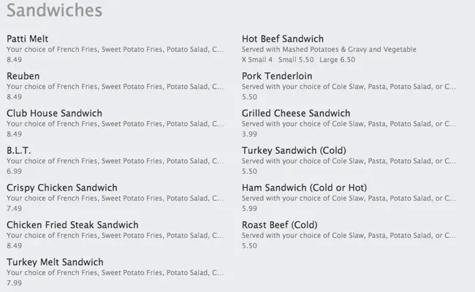Select the Roast Beef (Cold) item
Viewport: 475px width, 292px height.
coord(281,225)
